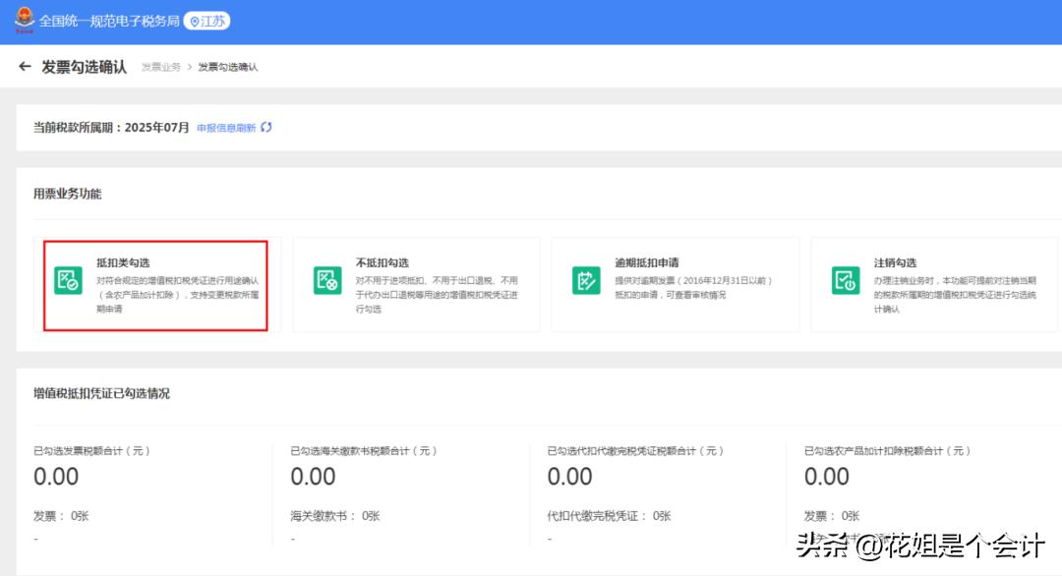Click the 不抵扣勾选 description text
1062x576 pixels.
point(437,295)
